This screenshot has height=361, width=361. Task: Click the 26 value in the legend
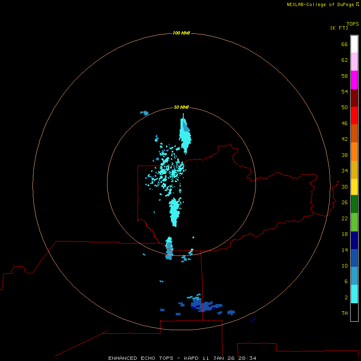tap(345, 203)
